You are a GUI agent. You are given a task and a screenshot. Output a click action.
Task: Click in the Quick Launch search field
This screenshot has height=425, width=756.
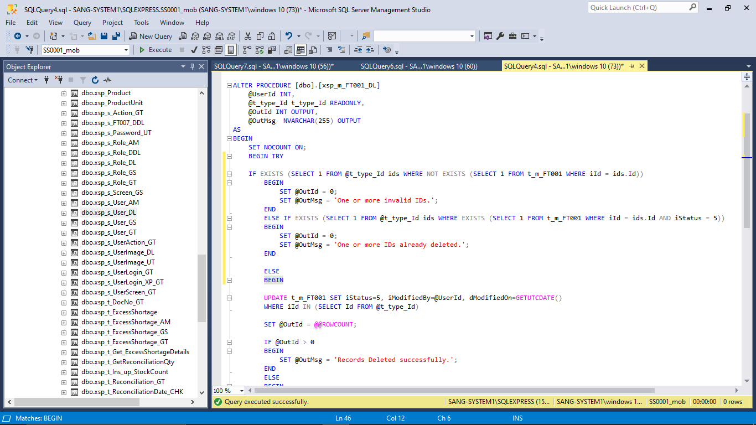coord(638,8)
